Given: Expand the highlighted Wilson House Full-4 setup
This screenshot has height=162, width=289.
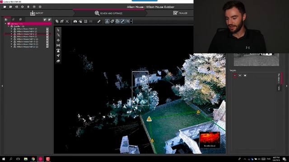Looking at the screenshot, I should point(11,34).
